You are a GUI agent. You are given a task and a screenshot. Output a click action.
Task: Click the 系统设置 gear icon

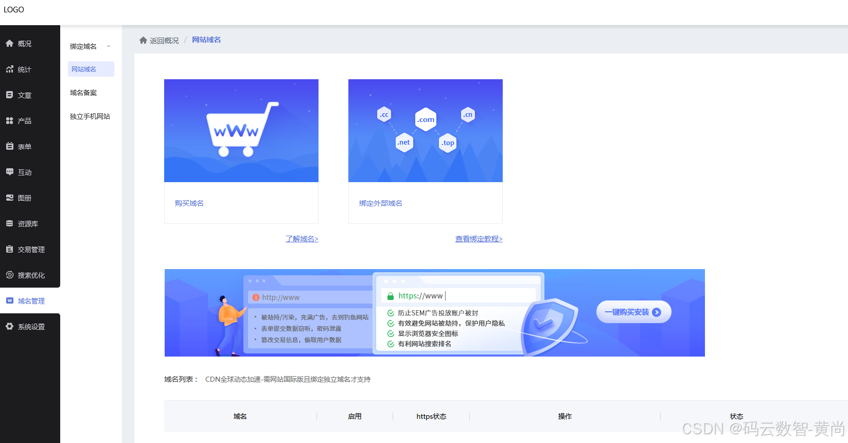9,327
